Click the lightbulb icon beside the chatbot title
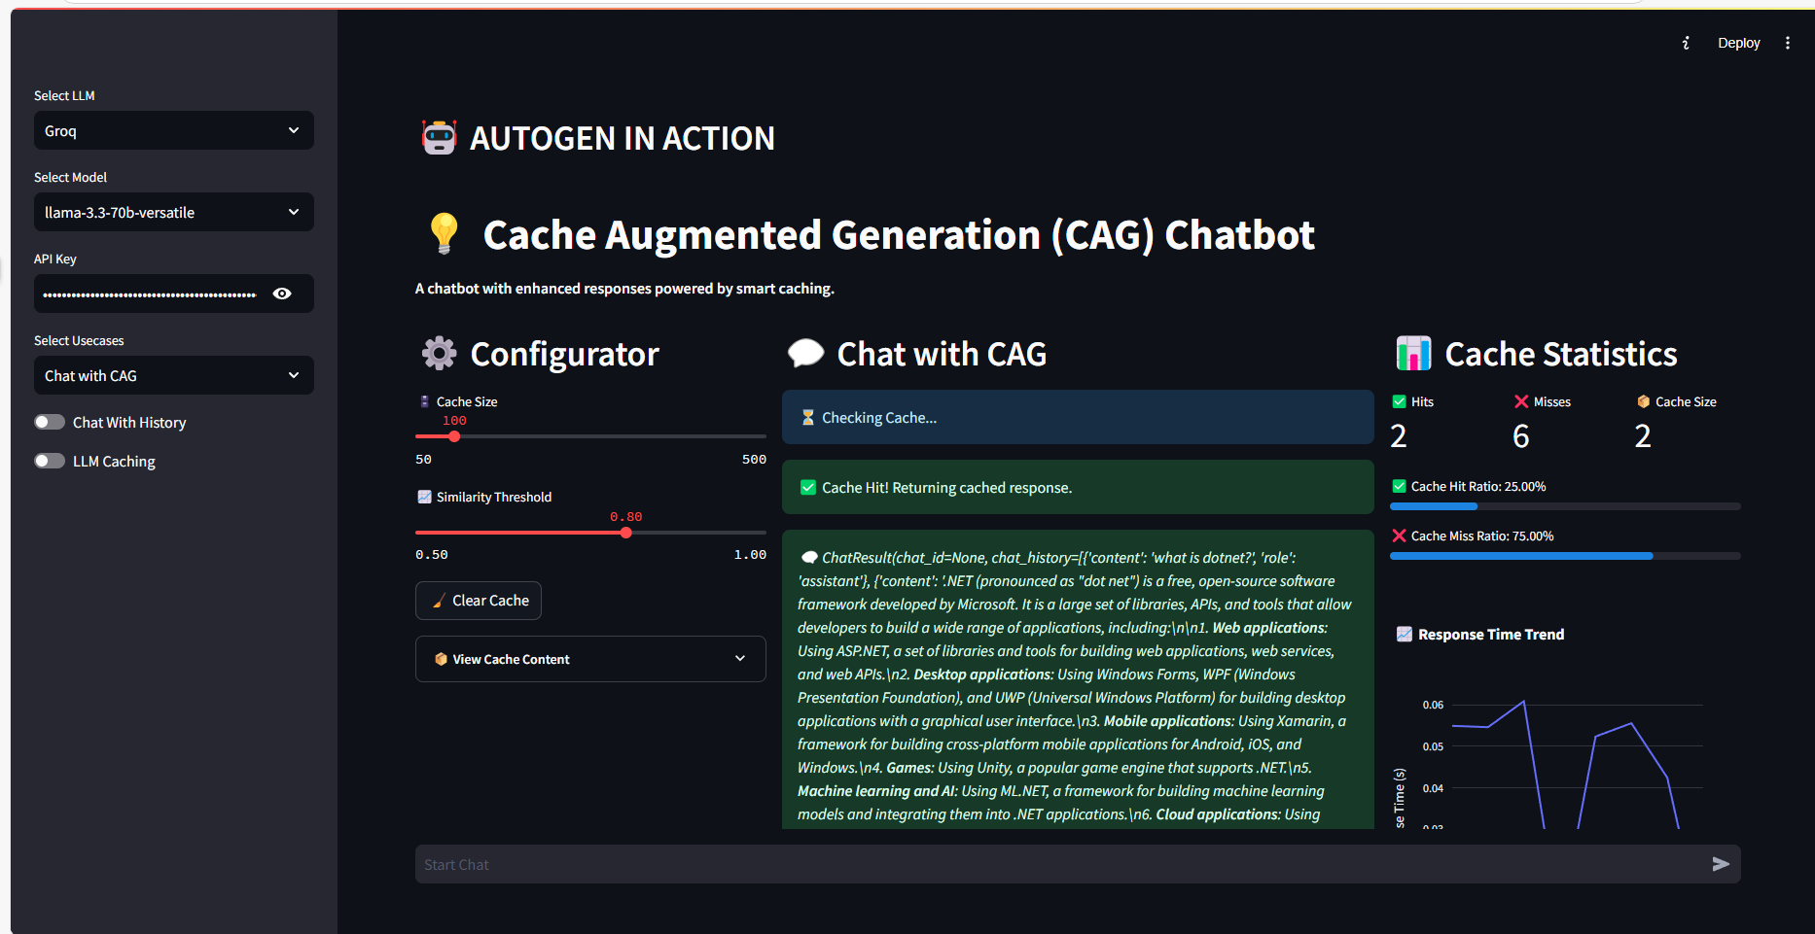 [444, 234]
